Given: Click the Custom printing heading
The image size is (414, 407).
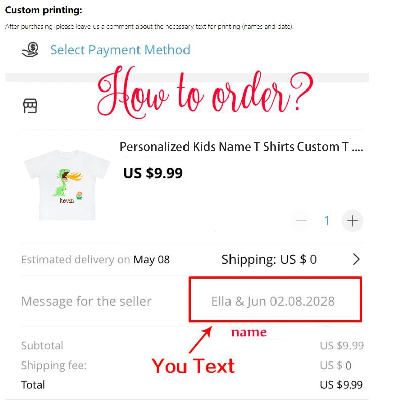Looking at the screenshot, I should (43, 10).
